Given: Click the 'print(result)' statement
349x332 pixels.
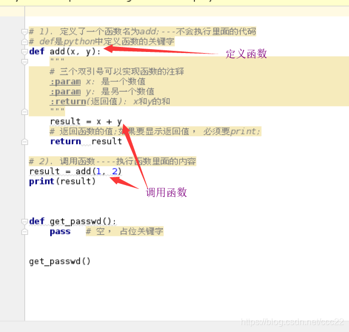Looking at the screenshot, I should 62,182.
